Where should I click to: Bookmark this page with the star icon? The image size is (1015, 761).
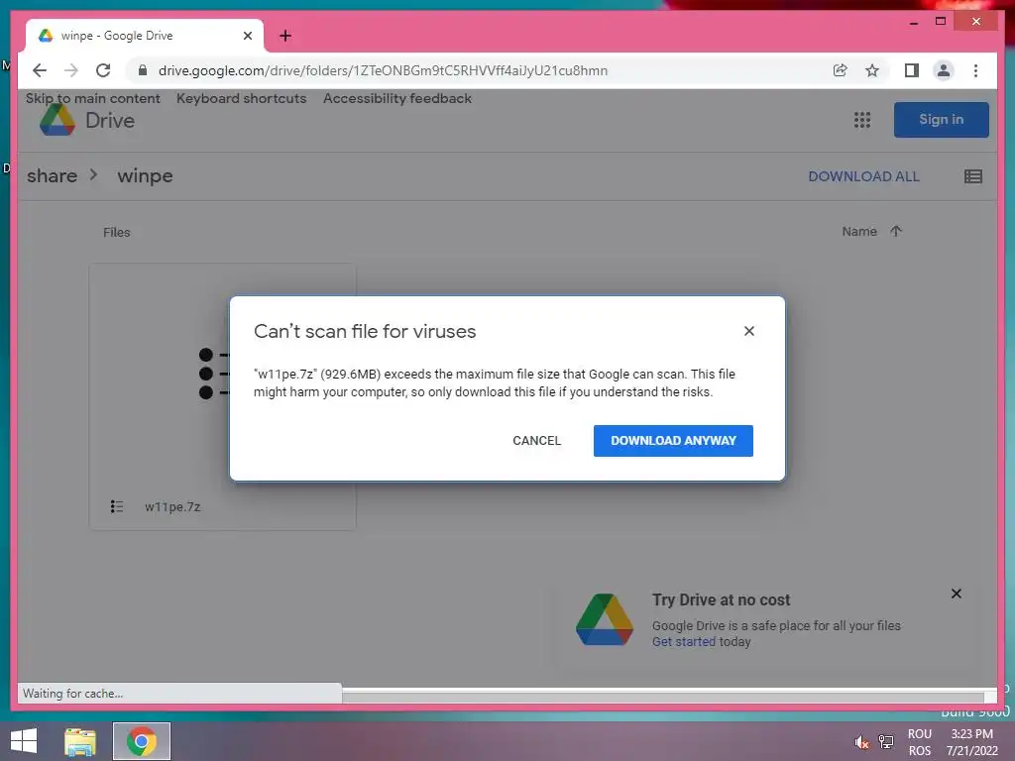point(872,70)
